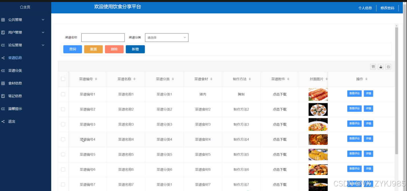Open the cover image of 菜谱名称5

(x=318, y=154)
